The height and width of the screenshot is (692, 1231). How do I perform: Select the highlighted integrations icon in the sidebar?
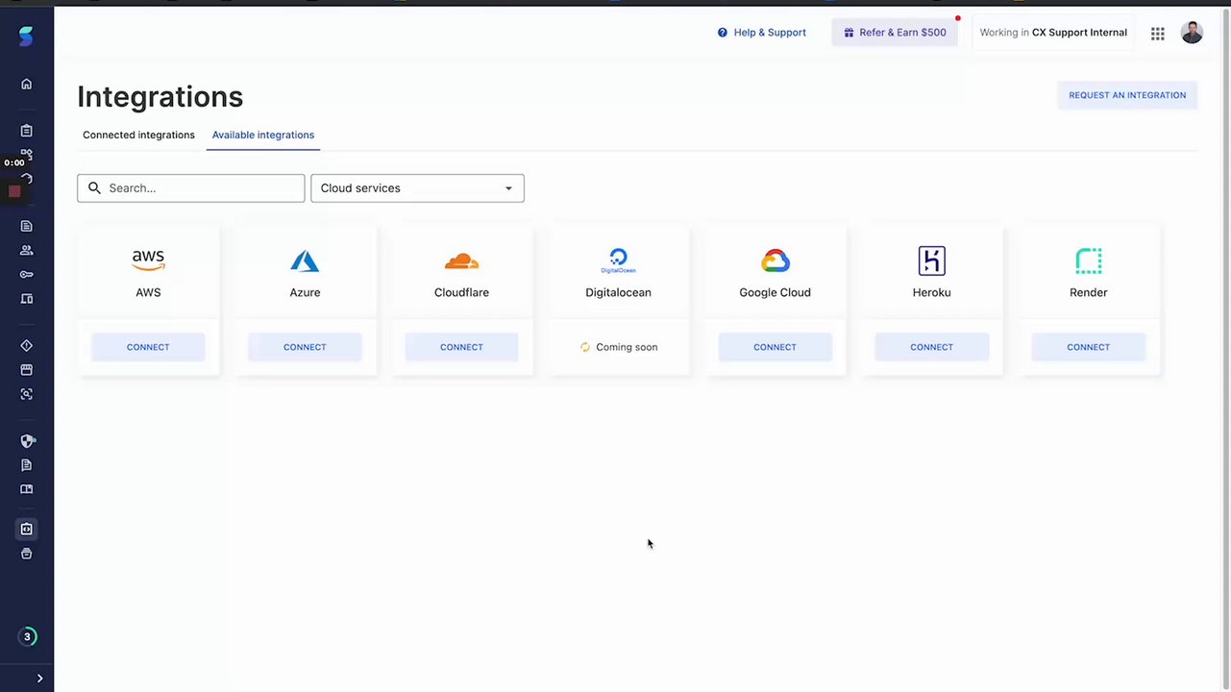pos(27,529)
